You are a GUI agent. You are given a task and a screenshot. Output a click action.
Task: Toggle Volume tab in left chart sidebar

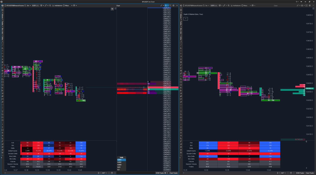coord(2,16)
